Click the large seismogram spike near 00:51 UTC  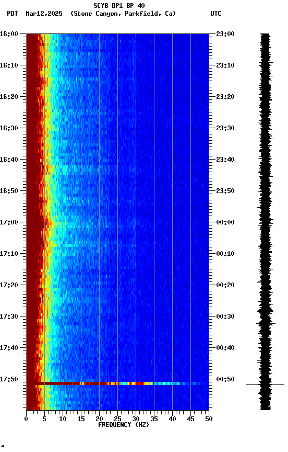click(x=265, y=385)
